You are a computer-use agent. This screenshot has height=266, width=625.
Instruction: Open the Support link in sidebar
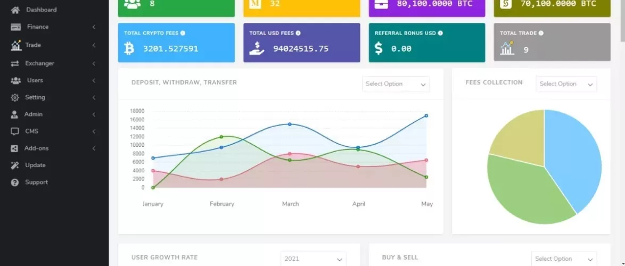(x=36, y=182)
